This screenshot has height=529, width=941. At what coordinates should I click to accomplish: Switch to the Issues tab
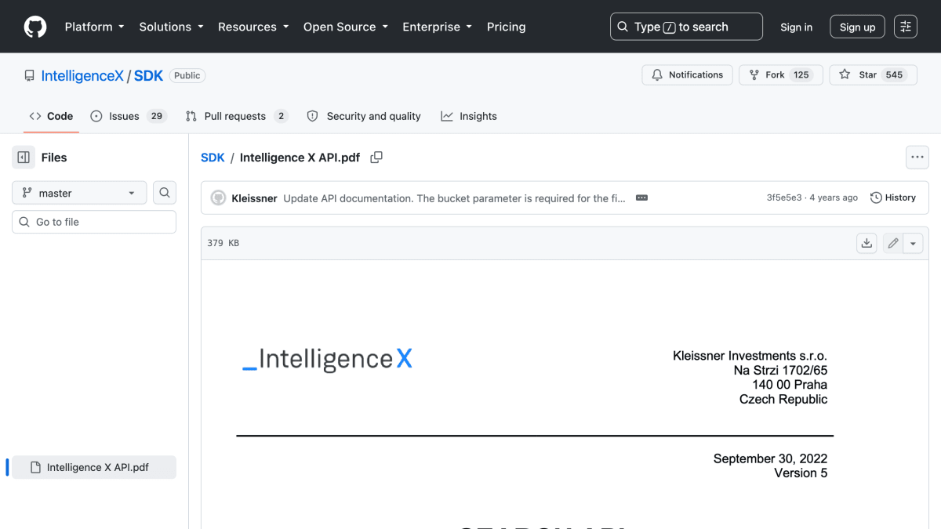(x=129, y=116)
